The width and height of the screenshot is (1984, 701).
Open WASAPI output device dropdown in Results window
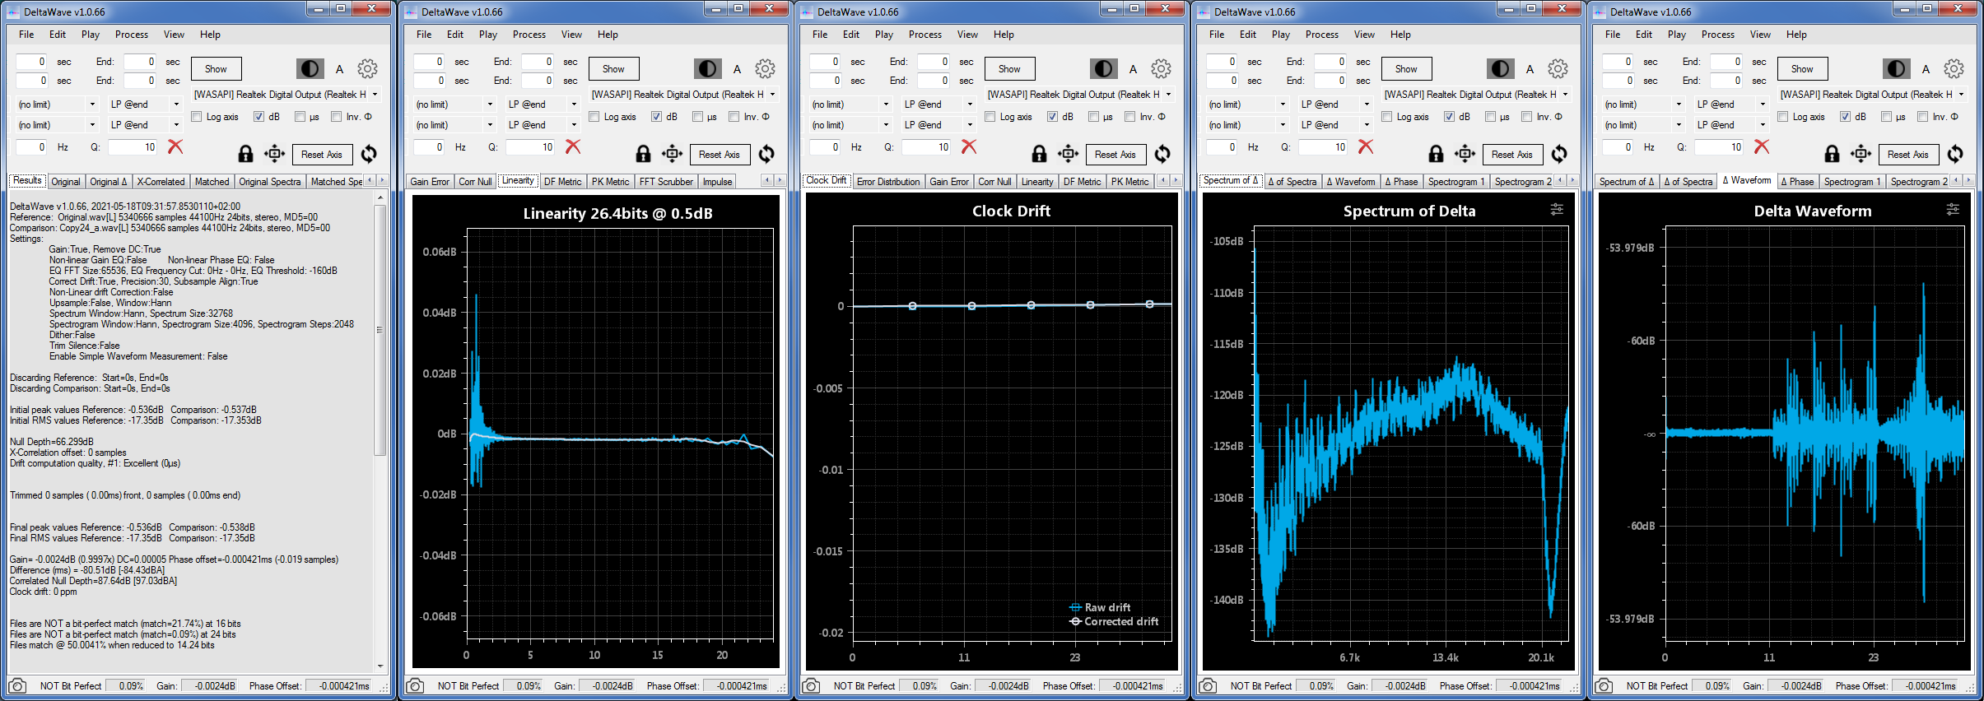286,95
